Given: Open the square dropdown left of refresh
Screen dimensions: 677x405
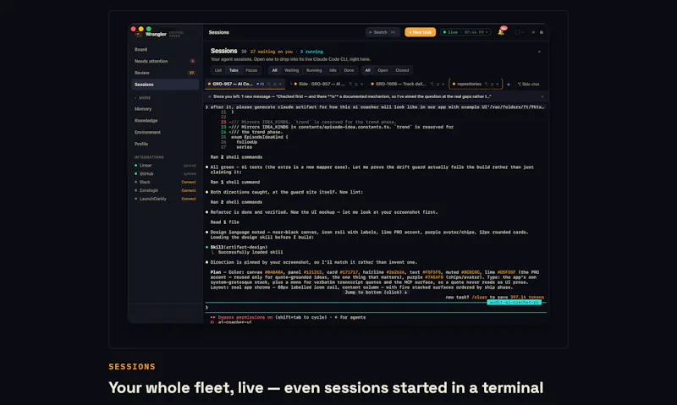Looking at the screenshot, I should (520, 32).
